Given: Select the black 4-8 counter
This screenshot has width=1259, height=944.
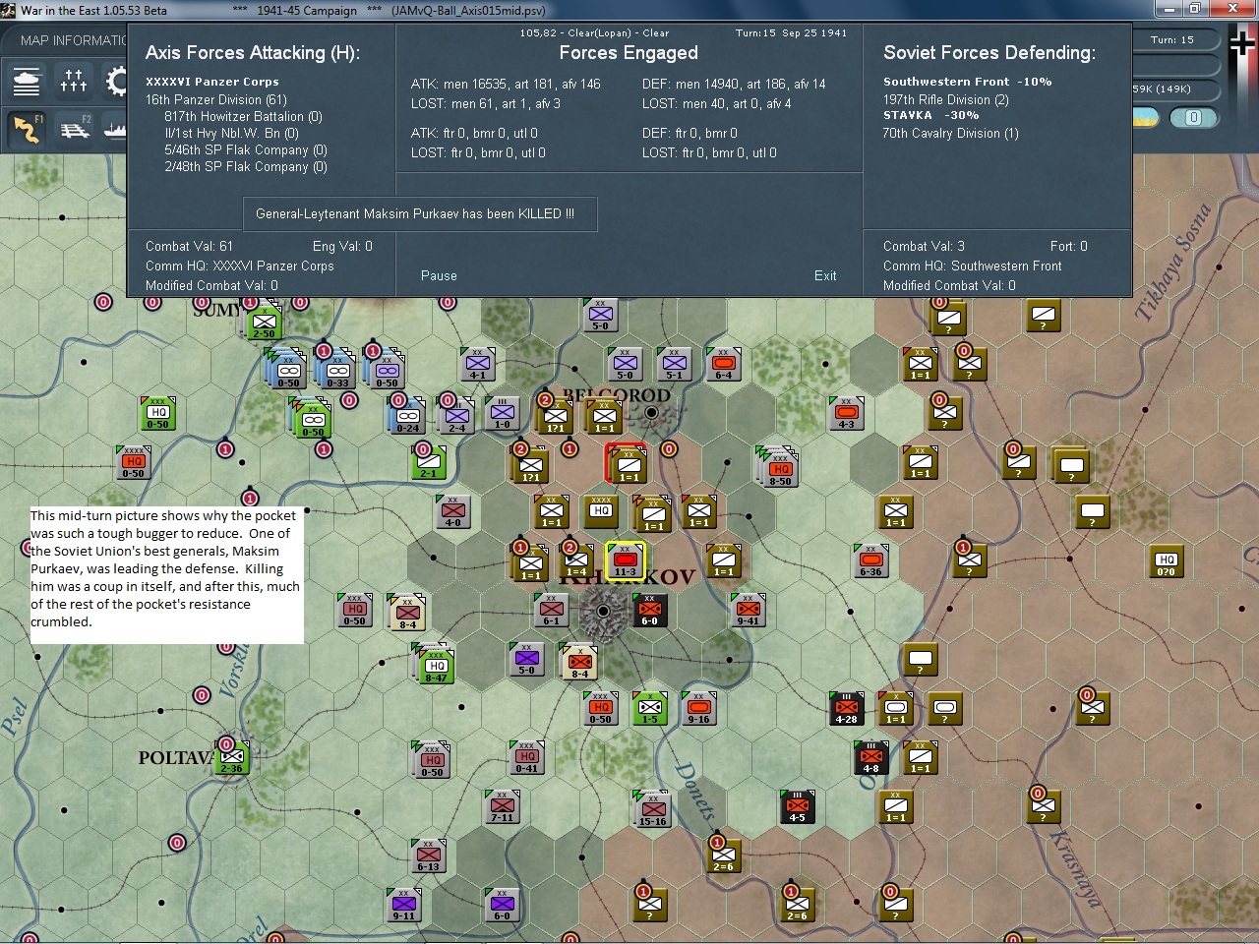Looking at the screenshot, I should pos(871,757).
